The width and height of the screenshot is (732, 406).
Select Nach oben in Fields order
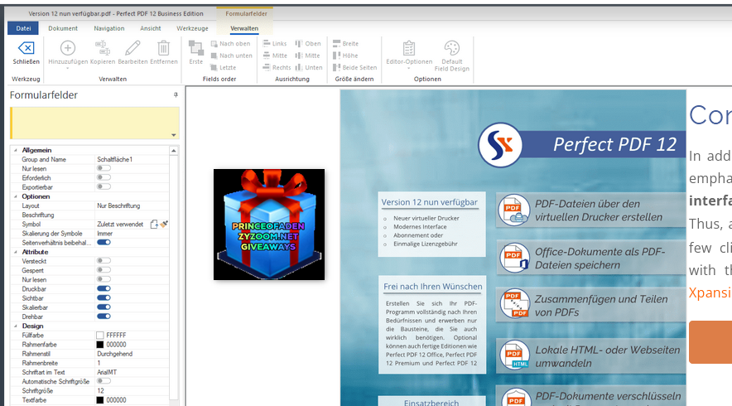(230, 43)
